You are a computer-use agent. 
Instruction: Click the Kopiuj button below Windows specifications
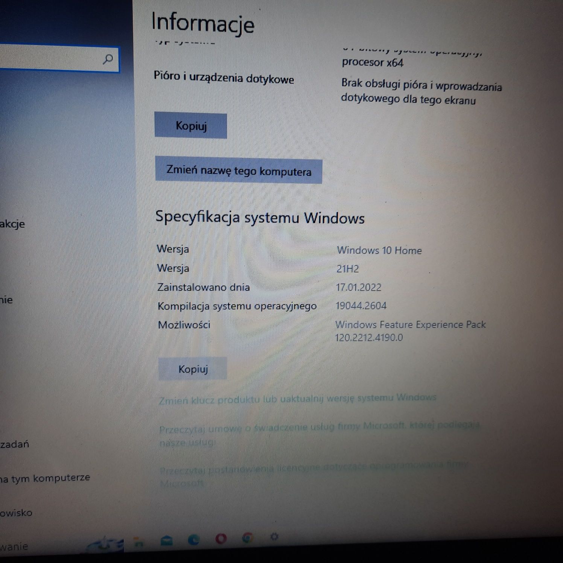tap(193, 369)
